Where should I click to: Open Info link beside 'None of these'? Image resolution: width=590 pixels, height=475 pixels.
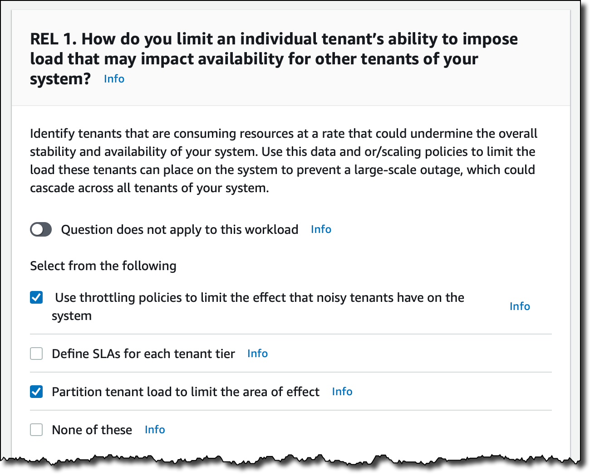[x=155, y=430]
